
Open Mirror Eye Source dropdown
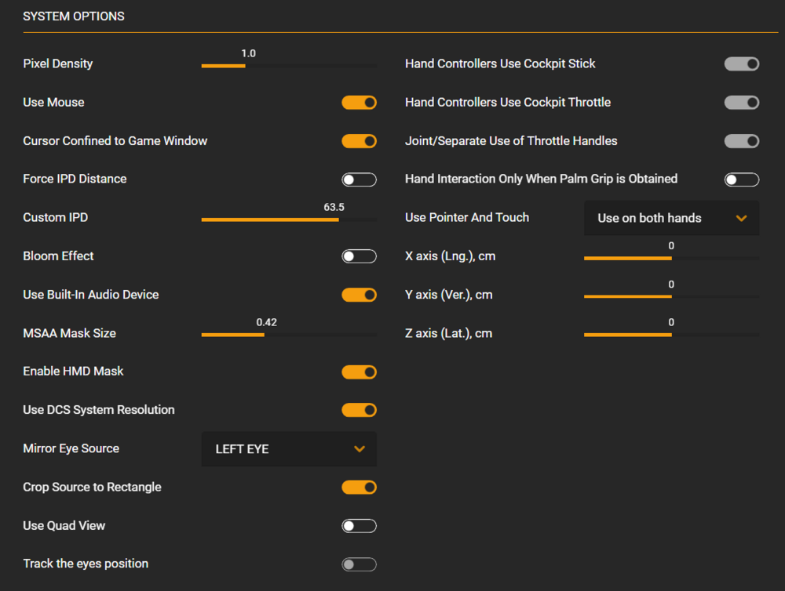point(288,449)
